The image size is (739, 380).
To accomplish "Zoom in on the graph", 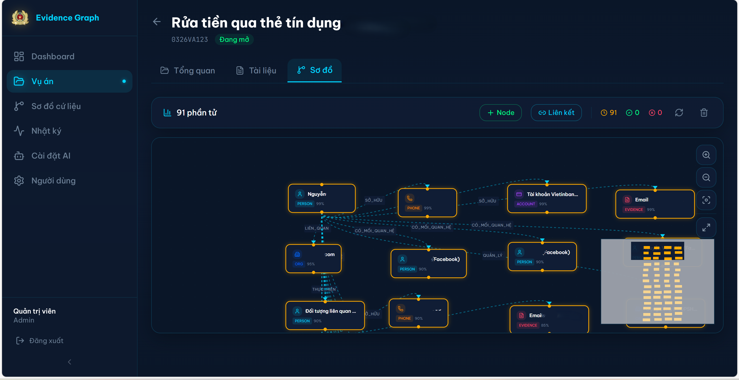I will (706, 155).
